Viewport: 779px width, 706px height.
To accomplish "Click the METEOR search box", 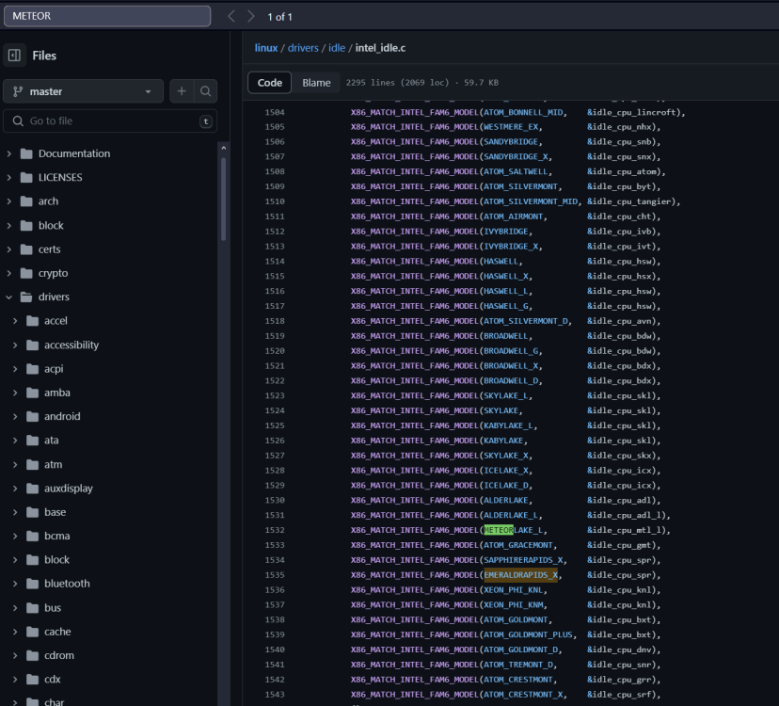I will tap(107, 16).
